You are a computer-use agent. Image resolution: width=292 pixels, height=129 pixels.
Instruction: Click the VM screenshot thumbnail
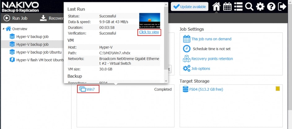click(150, 20)
